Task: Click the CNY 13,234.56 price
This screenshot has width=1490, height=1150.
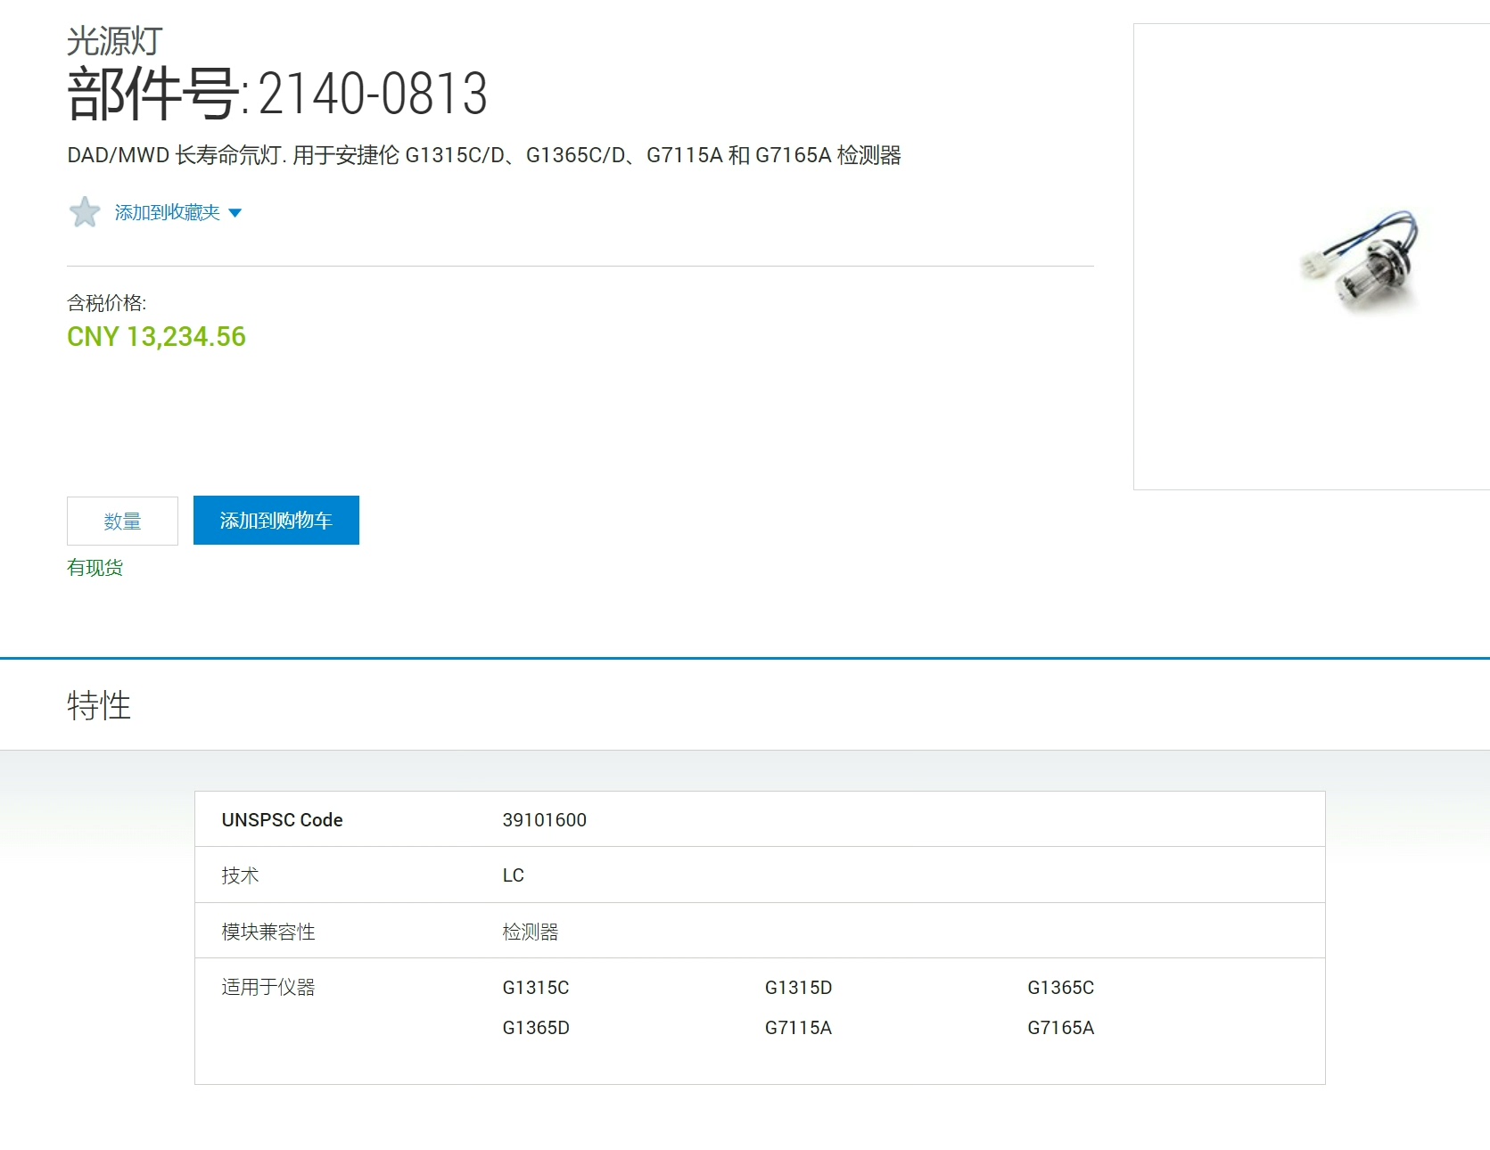Action: tap(156, 337)
